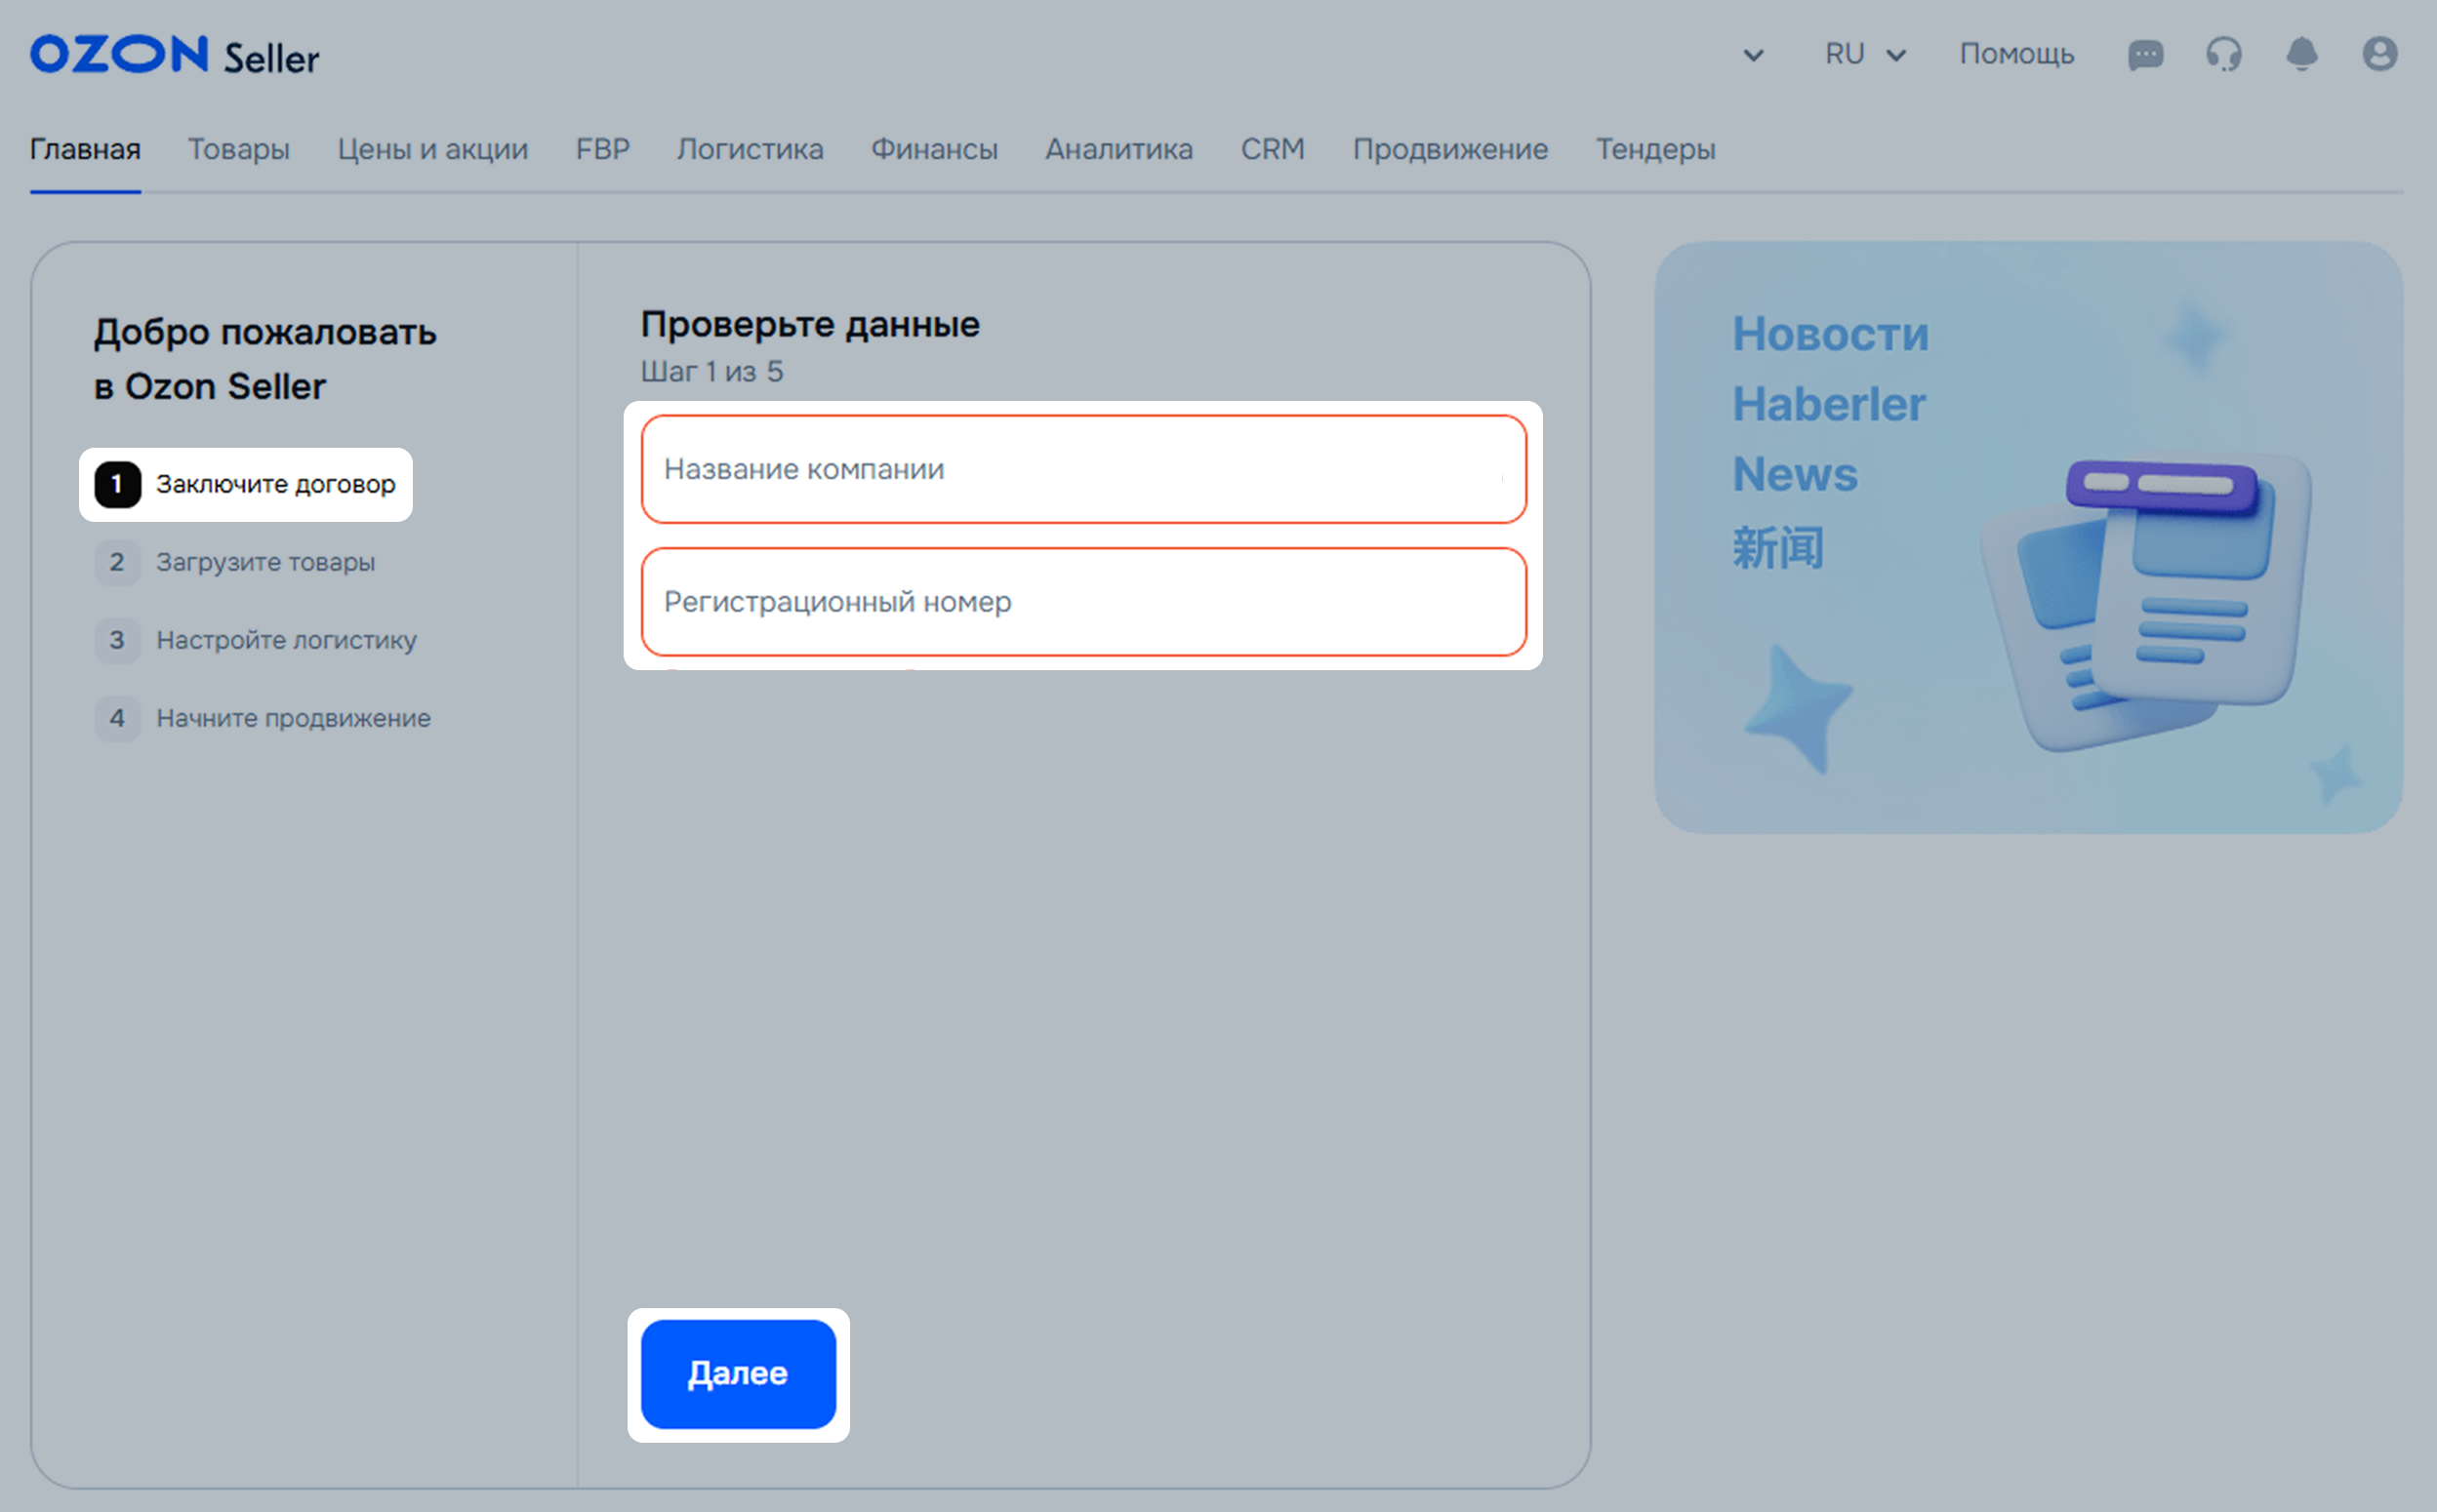Open the Тендеры tab
2437x1512 pixels.
(1655, 149)
